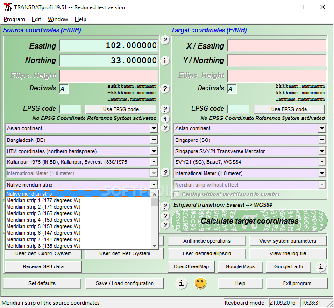
Task: Select Meridian strip 1 (177 degrees W)
Action: [78, 200]
